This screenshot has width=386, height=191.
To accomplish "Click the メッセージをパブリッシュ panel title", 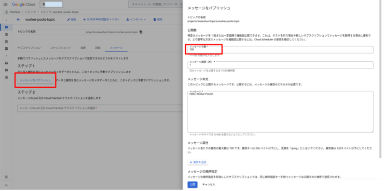I will coord(209,8).
